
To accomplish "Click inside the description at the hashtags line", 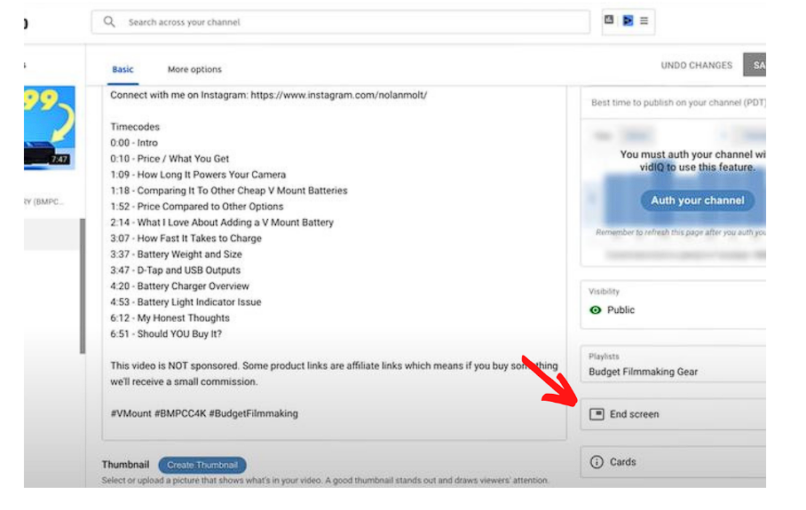I will click(204, 413).
